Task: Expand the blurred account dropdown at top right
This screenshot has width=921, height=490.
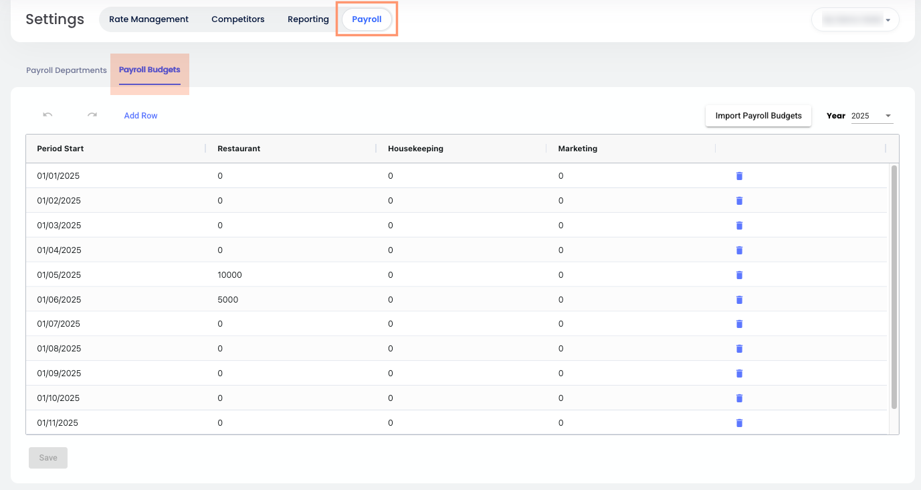Action: 855,20
